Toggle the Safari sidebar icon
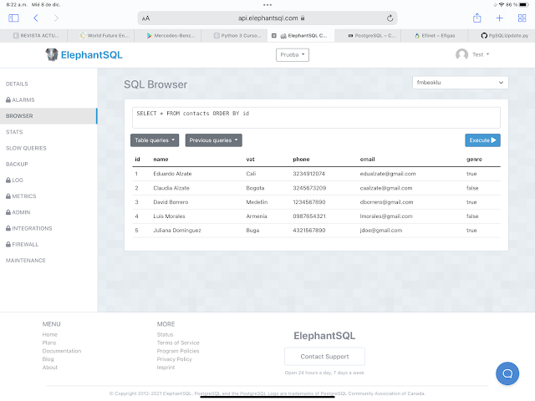This screenshot has height=401, width=535. coord(13,18)
